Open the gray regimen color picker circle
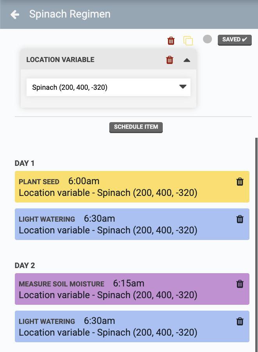Viewport: 258px width, 352px height. click(x=208, y=39)
